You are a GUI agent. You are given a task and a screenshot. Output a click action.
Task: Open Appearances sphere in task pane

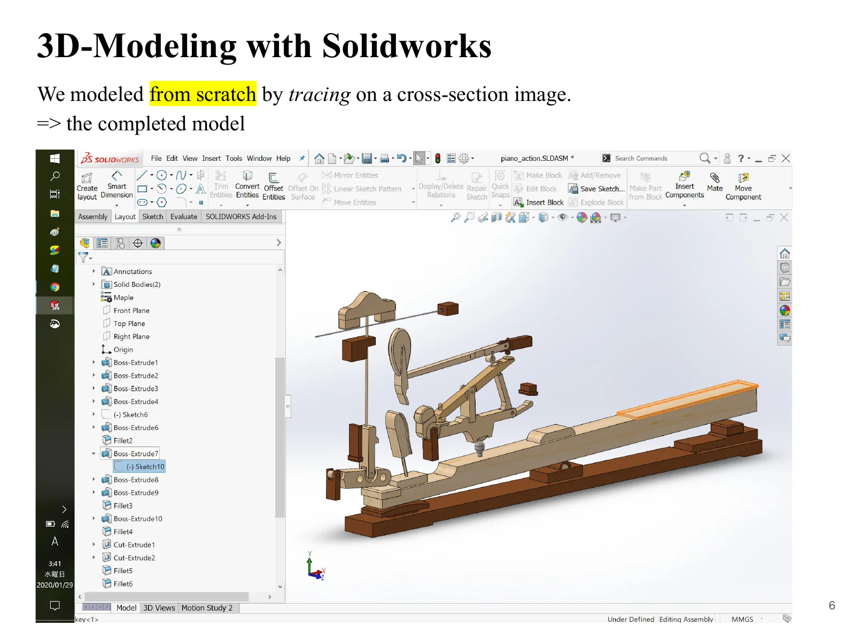coord(784,310)
